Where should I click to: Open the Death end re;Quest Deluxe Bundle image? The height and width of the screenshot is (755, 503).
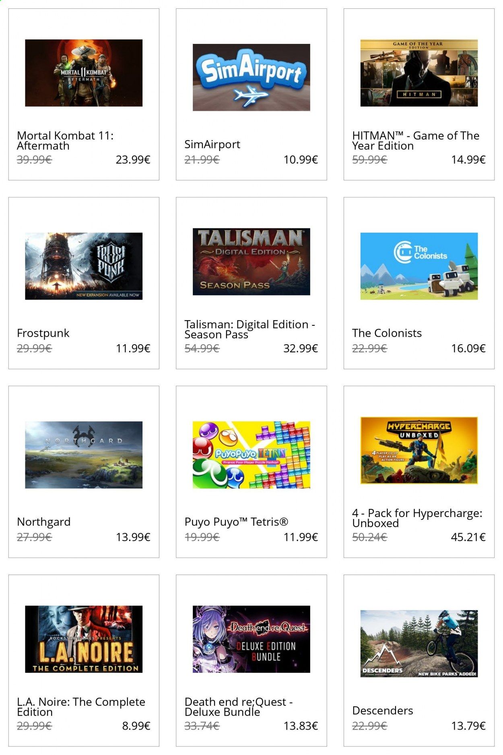251,639
